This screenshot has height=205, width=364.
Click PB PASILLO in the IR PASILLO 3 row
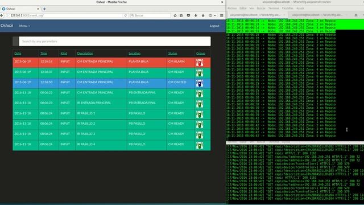[x=137, y=134]
